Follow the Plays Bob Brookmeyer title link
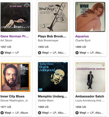 tap(52, 36)
